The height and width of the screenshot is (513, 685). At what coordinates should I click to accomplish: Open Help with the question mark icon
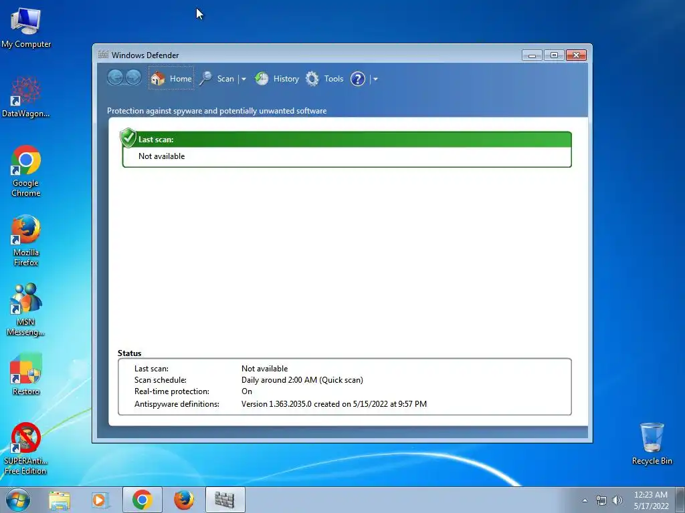[x=358, y=79]
